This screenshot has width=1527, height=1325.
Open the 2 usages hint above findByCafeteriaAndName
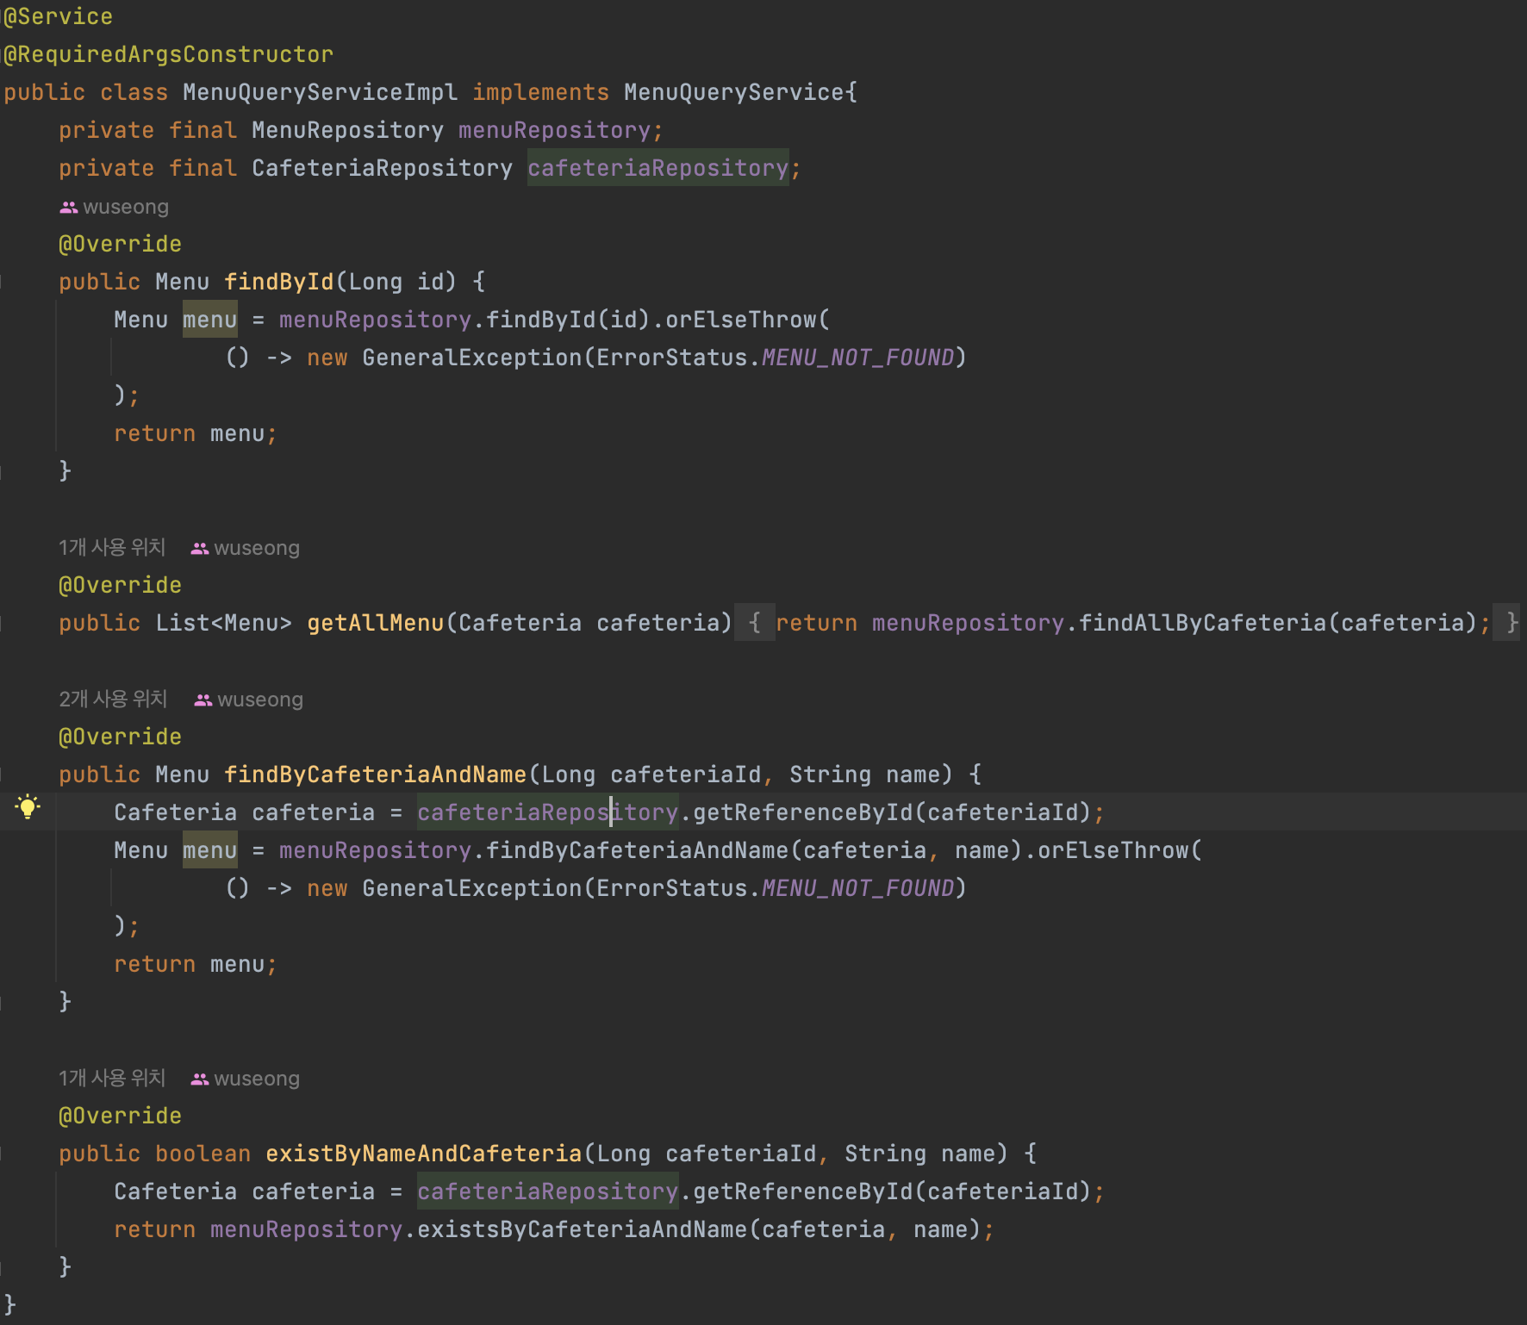pos(113,700)
